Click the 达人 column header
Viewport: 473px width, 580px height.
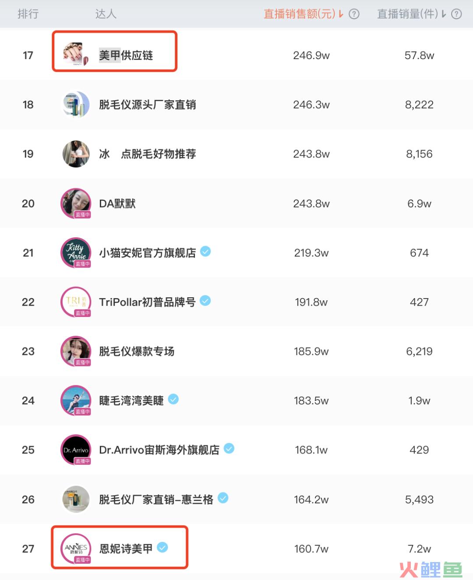[x=106, y=14]
